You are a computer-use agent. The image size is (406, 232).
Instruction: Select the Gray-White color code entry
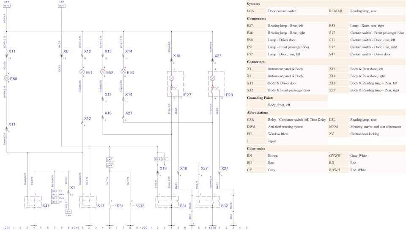point(358,156)
